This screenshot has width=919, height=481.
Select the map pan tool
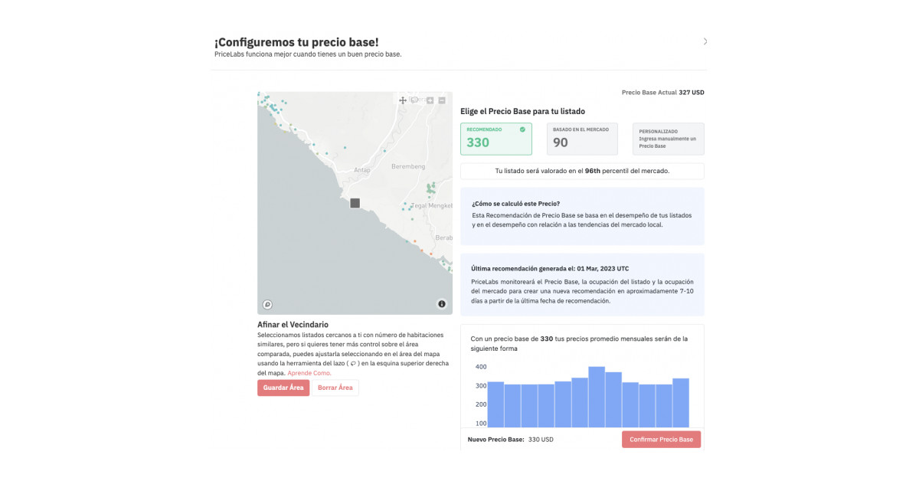pyautogui.click(x=404, y=101)
